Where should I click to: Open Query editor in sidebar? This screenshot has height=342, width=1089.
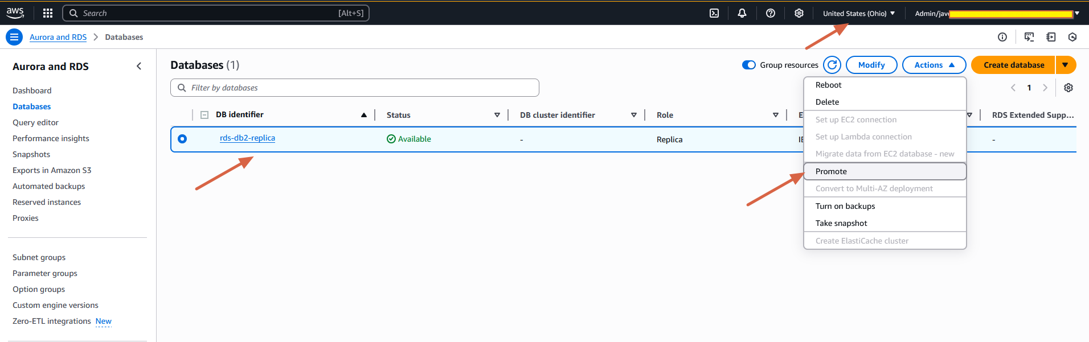(35, 122)
